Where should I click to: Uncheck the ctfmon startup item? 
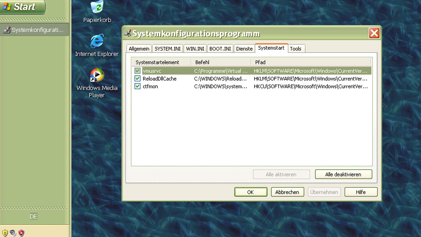point(137,86)
